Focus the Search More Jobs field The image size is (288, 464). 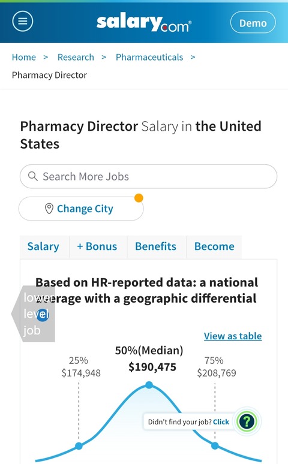tap(148, 176)
